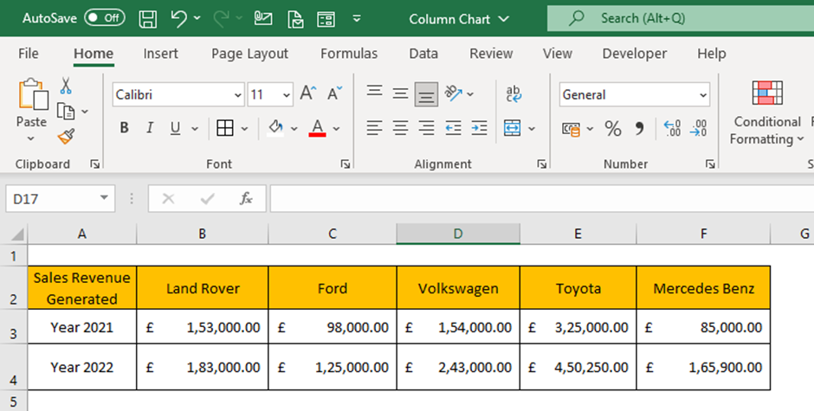
Task: Open the Font Color palette arrow
Action: click(336, 128)
